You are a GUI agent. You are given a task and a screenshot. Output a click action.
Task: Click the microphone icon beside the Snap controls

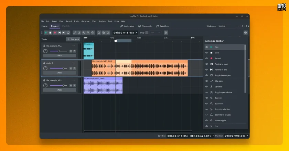tap(166, 33)
